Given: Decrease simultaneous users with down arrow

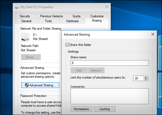Looking at the screenshot, I should click(146, 79).
